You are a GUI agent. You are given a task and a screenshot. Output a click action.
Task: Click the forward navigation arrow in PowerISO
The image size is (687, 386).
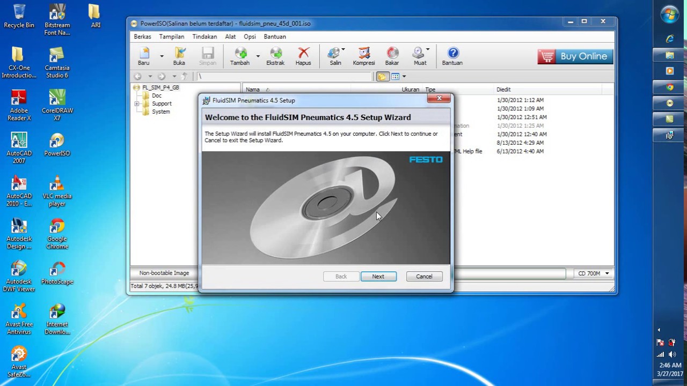point(162,77)
